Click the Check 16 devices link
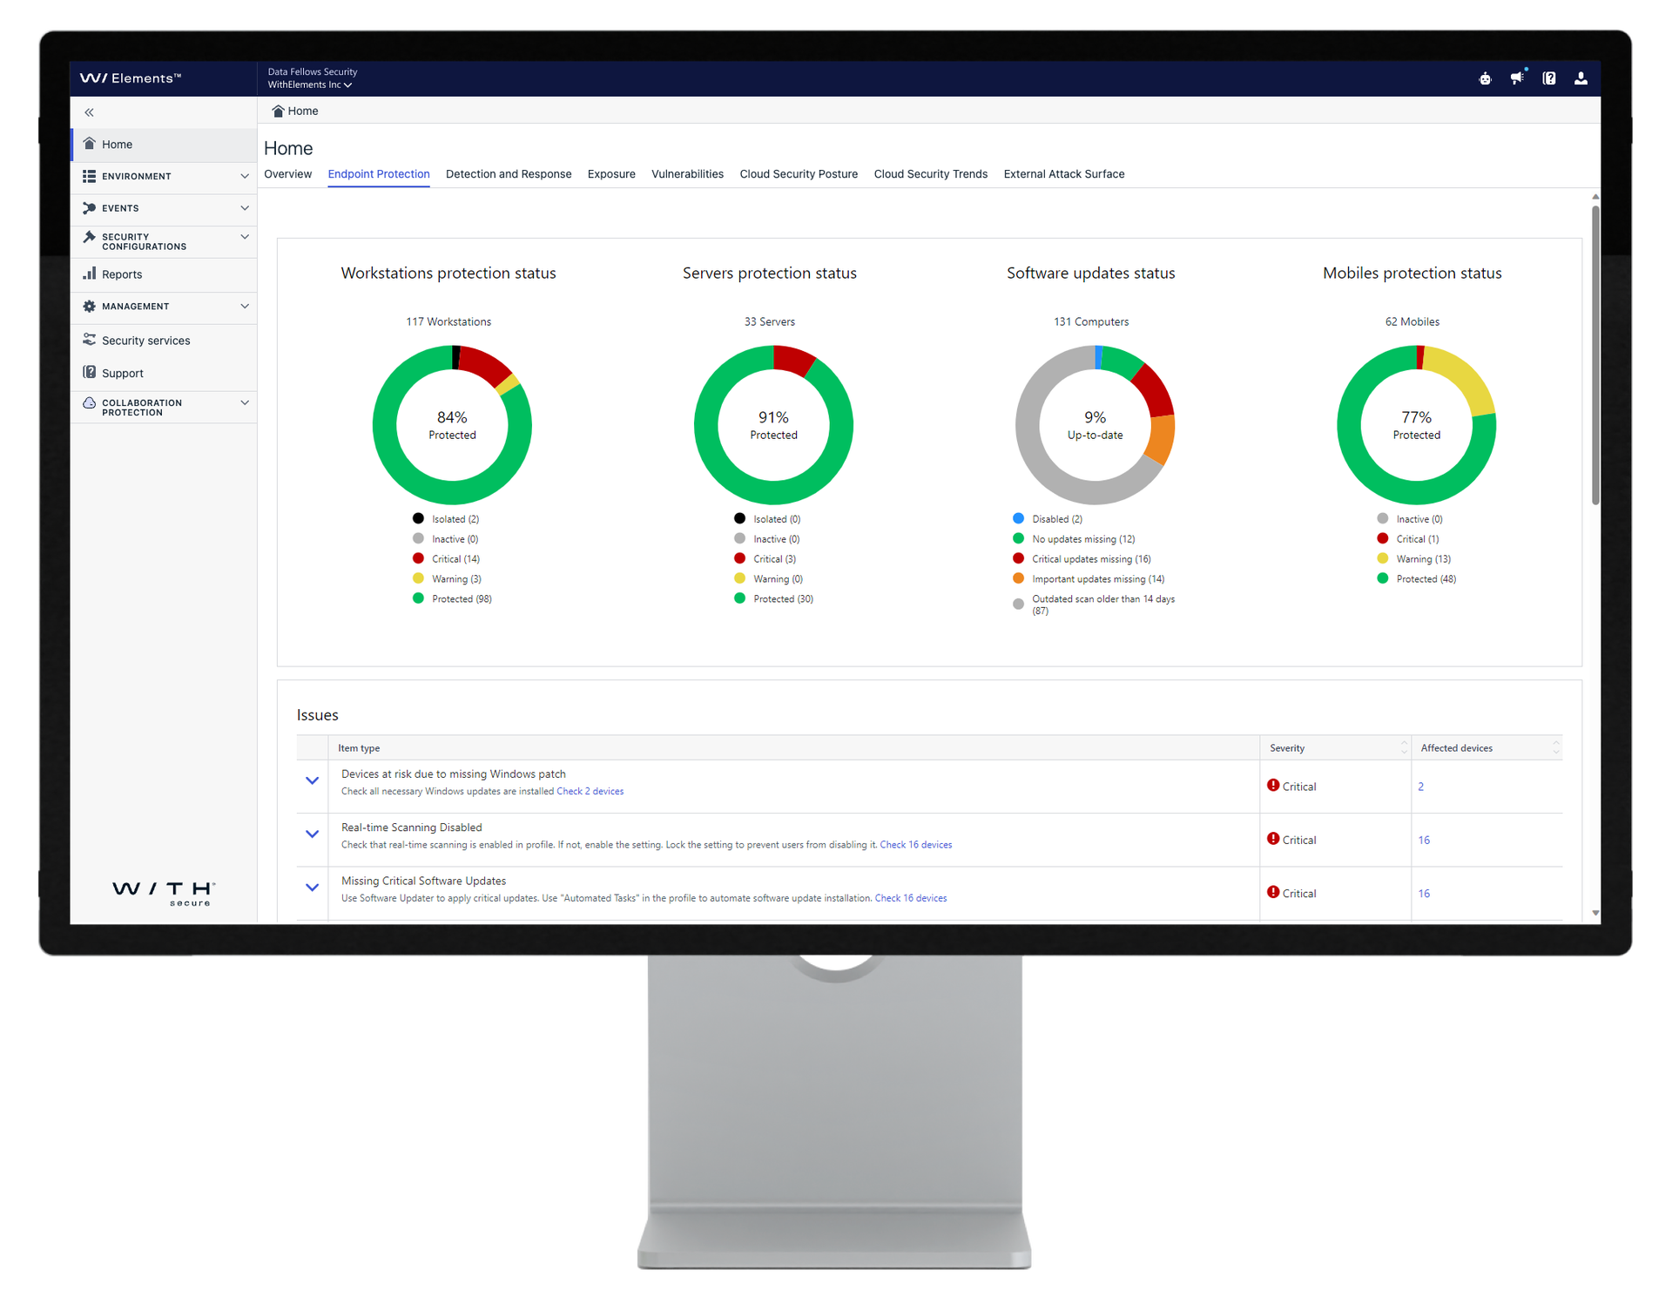Image resolution: width=1672 pixels, height=1297 pixels. (915, 844)
